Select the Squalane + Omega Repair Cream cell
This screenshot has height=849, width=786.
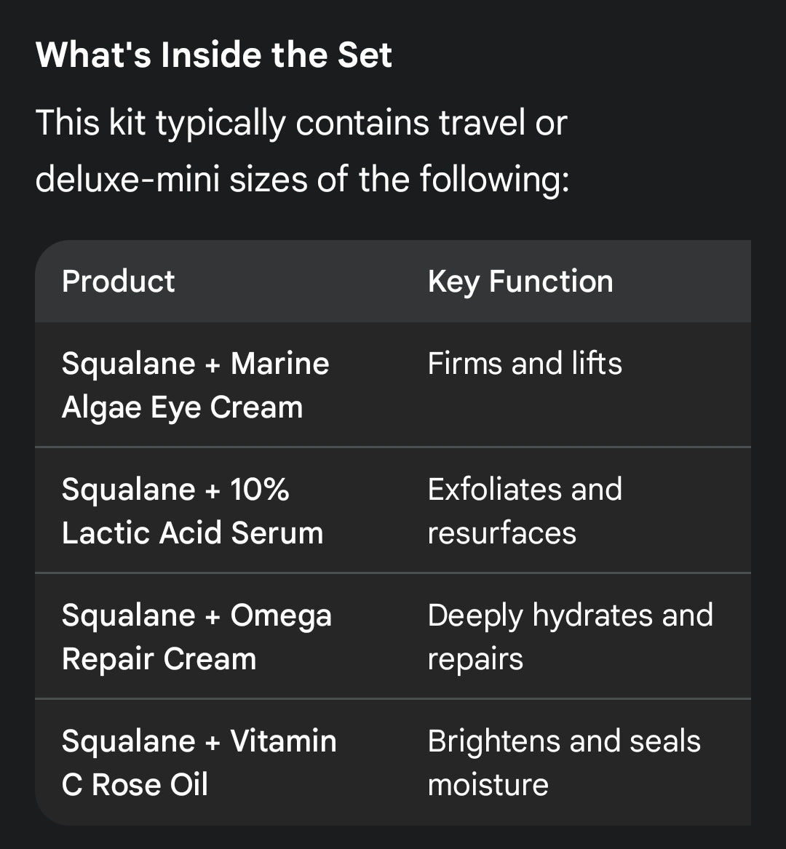tap(196, 637)
